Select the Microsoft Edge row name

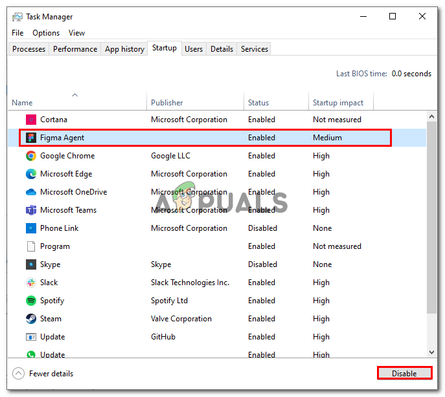point(66,174)
